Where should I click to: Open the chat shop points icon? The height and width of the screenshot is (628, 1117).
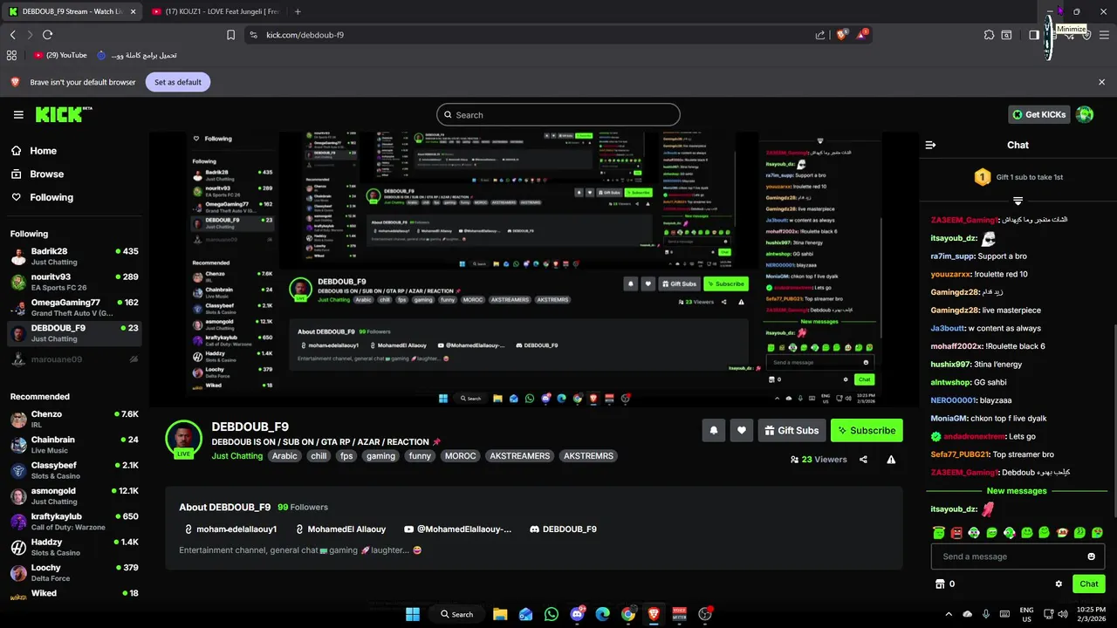pyautogui.click(x=940, y=584)
